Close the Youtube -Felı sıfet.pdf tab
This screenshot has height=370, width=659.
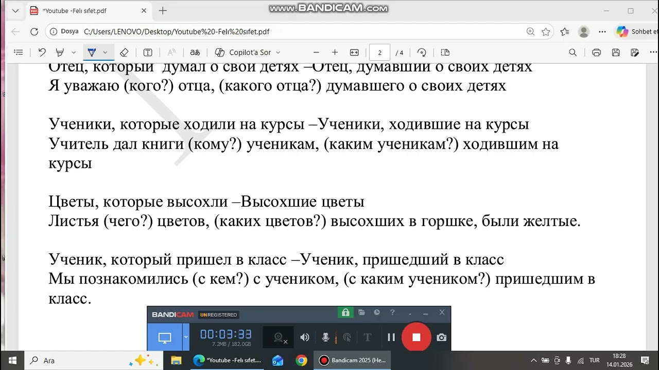tap(144, 11)
